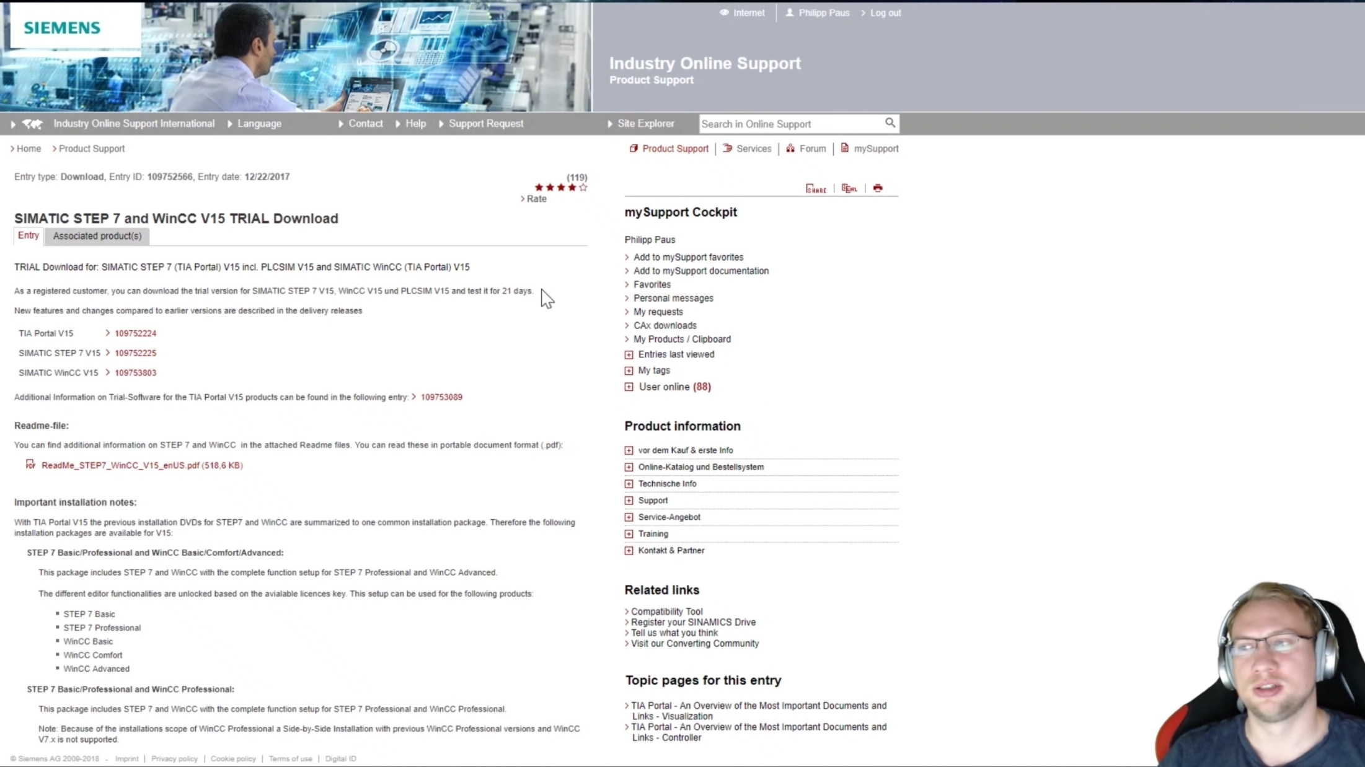Click the first red rating star
1365x767 pixels.
(x=539, y=187)
